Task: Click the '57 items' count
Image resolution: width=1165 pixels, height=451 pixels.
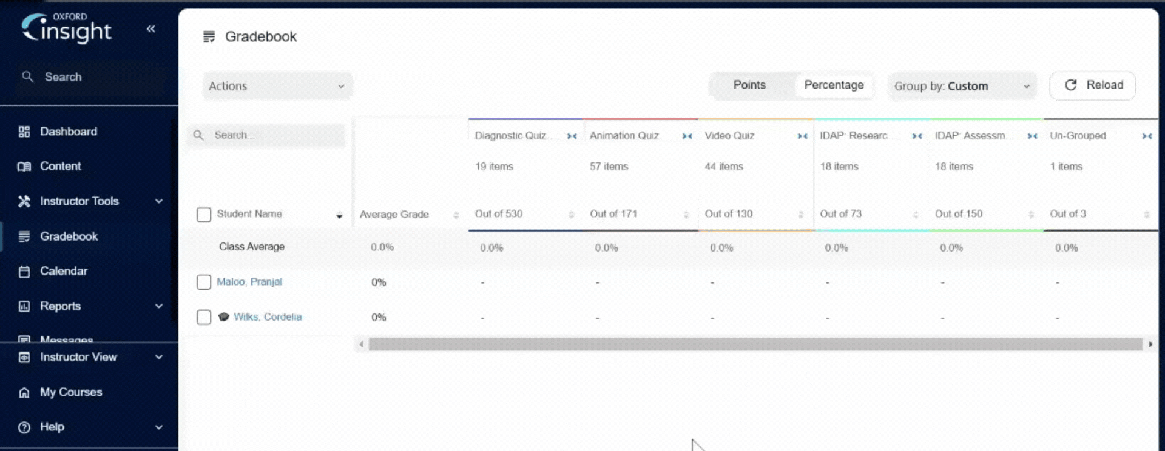Action: (x=609, y=167)
